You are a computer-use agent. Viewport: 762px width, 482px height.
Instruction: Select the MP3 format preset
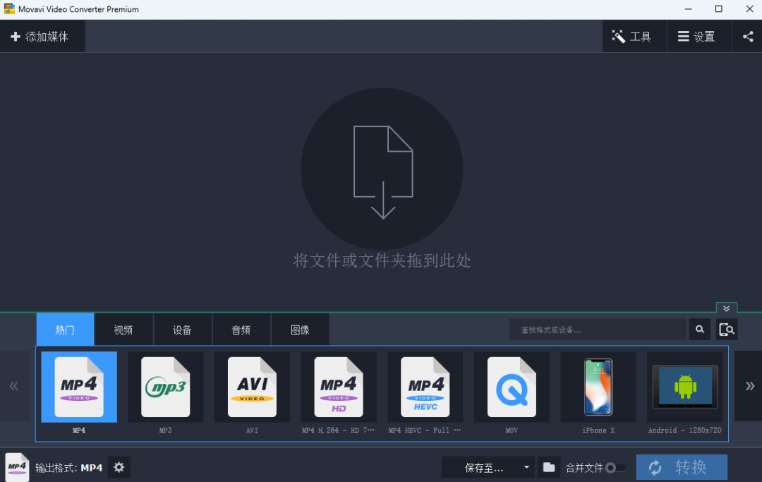(x=165, y=387)
